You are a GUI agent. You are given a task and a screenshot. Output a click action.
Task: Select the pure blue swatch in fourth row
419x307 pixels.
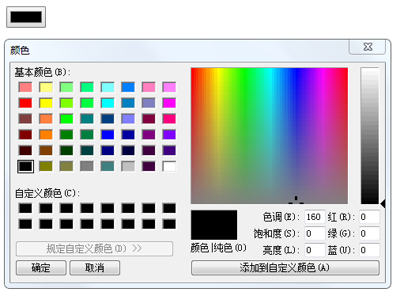point(108,135)
